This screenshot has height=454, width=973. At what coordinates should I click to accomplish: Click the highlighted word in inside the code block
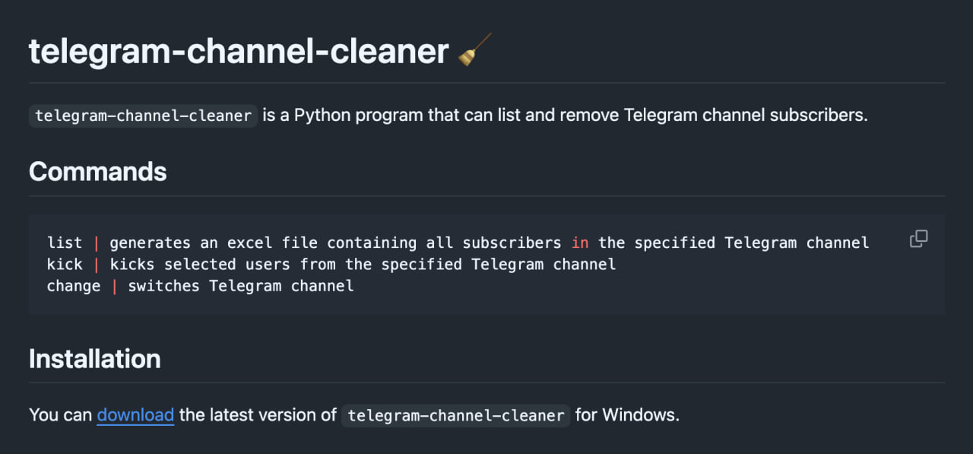click(x=580, y=243)
